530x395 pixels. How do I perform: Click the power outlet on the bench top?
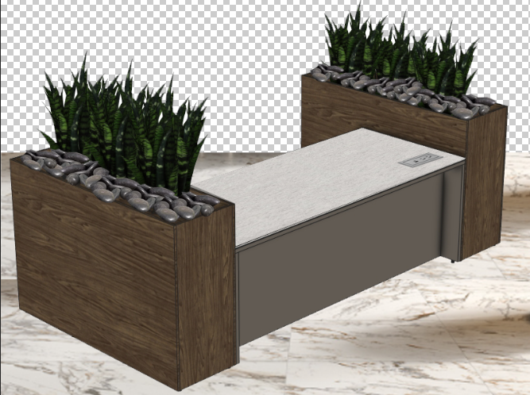[420, 160]
